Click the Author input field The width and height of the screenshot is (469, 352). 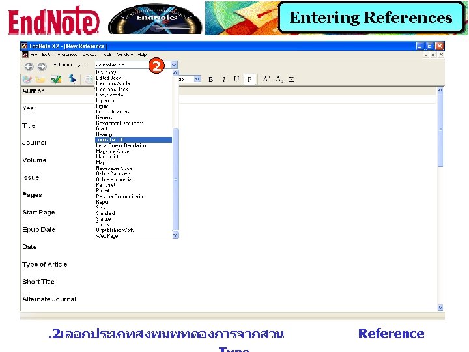(229, 99)
